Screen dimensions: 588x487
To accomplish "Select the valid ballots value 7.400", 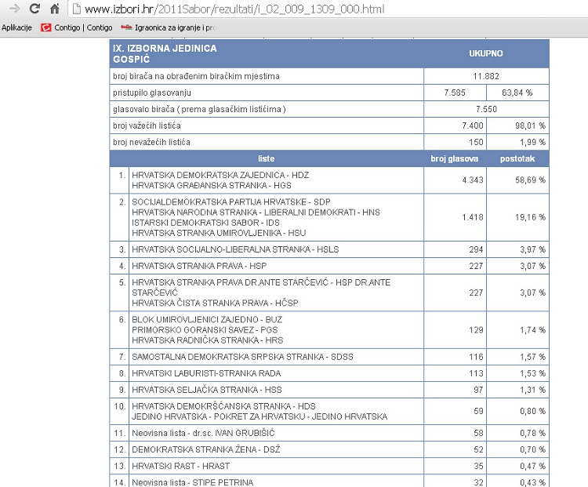I will pyautogui.click(x=473, y=125).
